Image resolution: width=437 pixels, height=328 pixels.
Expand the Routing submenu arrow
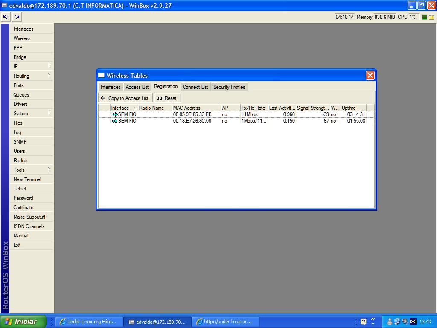(49, 75)
